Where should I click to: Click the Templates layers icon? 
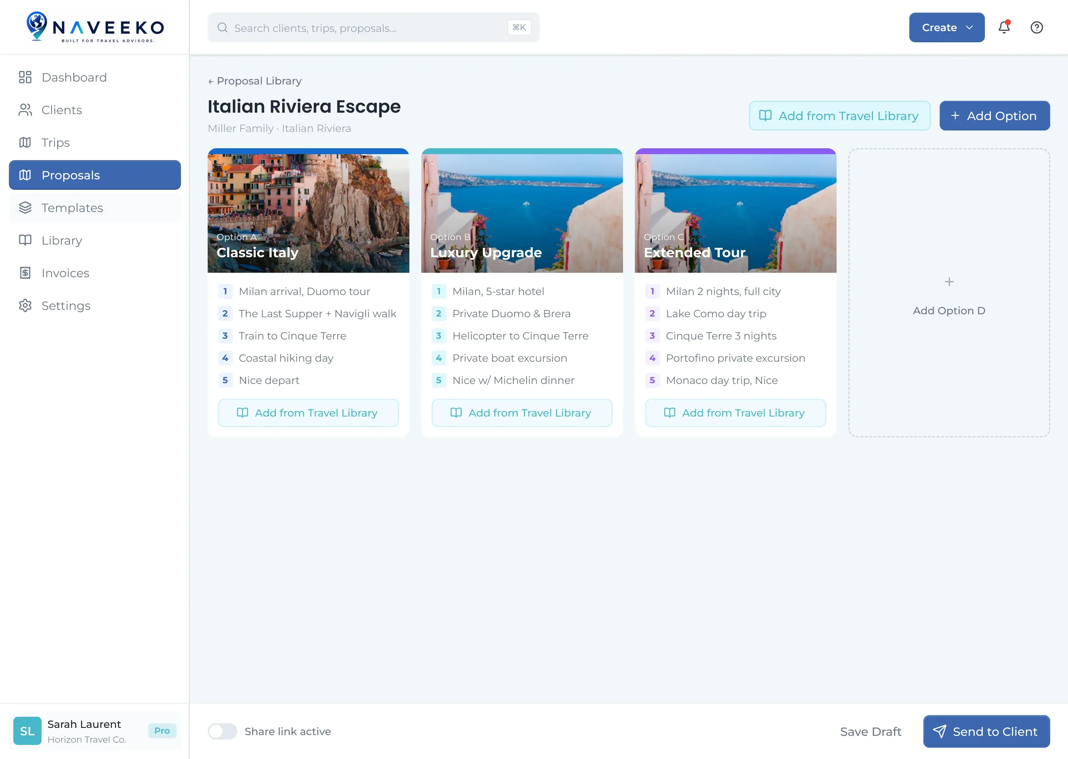coord(25,208)
